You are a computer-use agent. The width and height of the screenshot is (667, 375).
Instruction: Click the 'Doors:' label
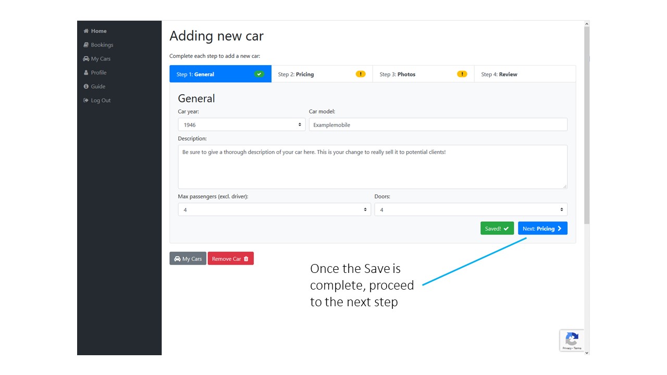(x=382, y=196)
